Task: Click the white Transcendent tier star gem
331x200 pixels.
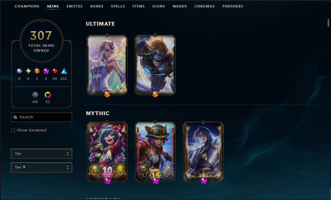Action: 19,71
